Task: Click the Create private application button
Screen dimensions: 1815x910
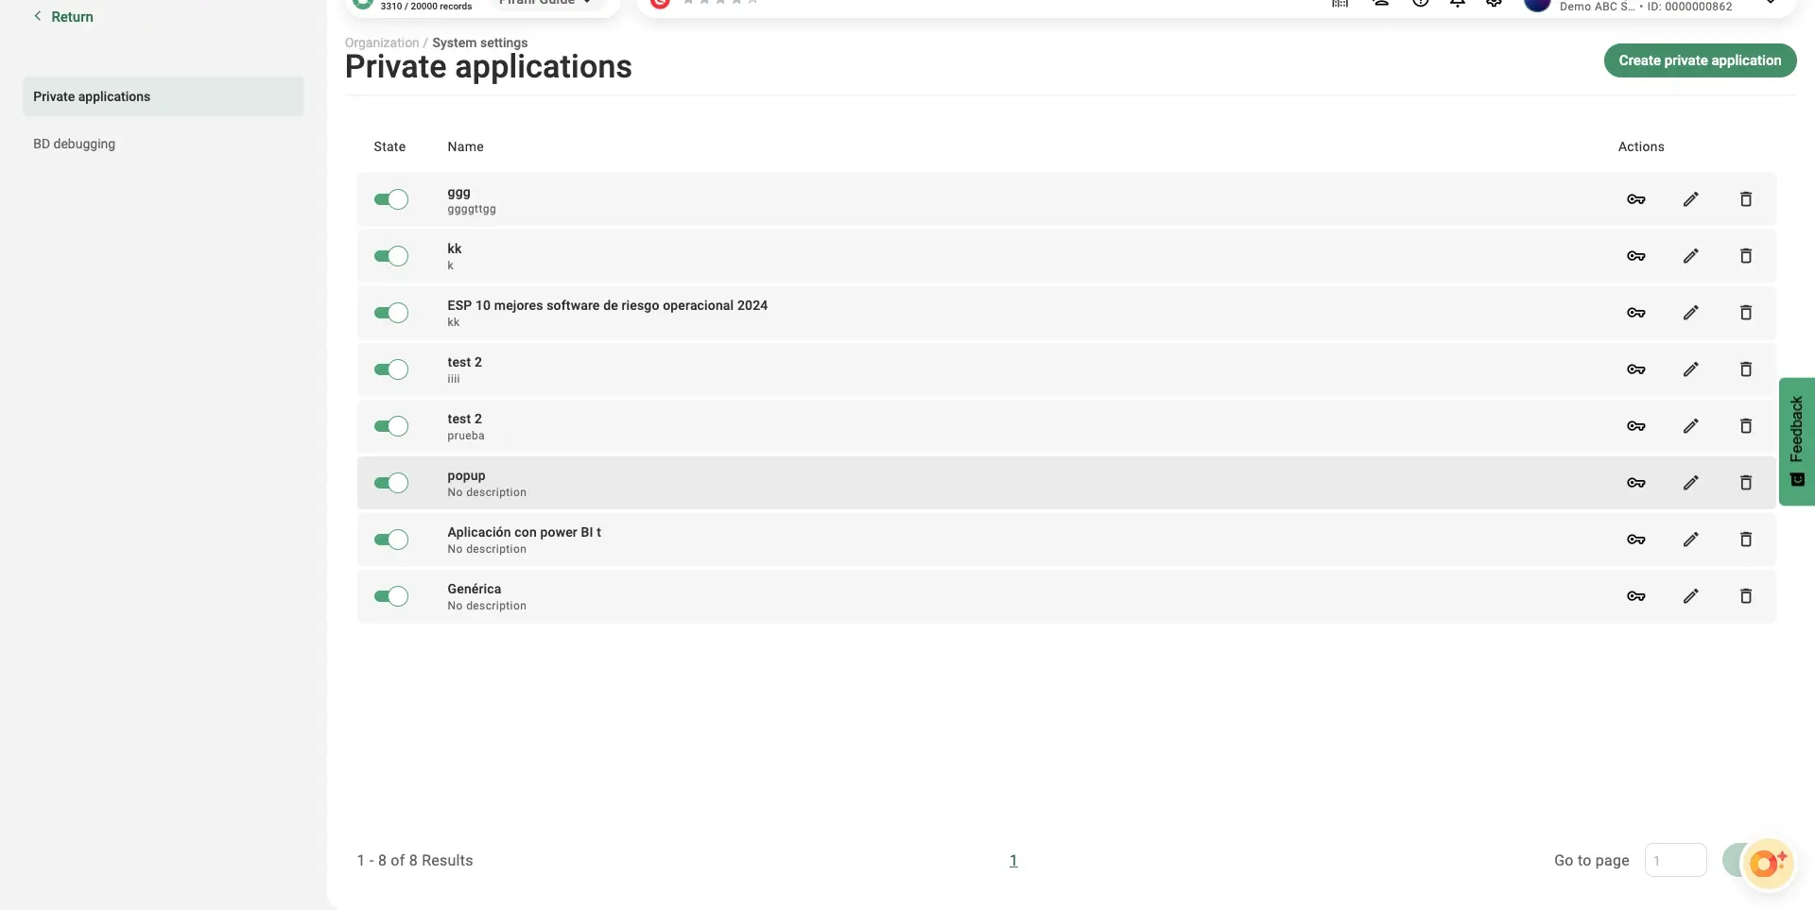Action: (x=1699, y=60)
